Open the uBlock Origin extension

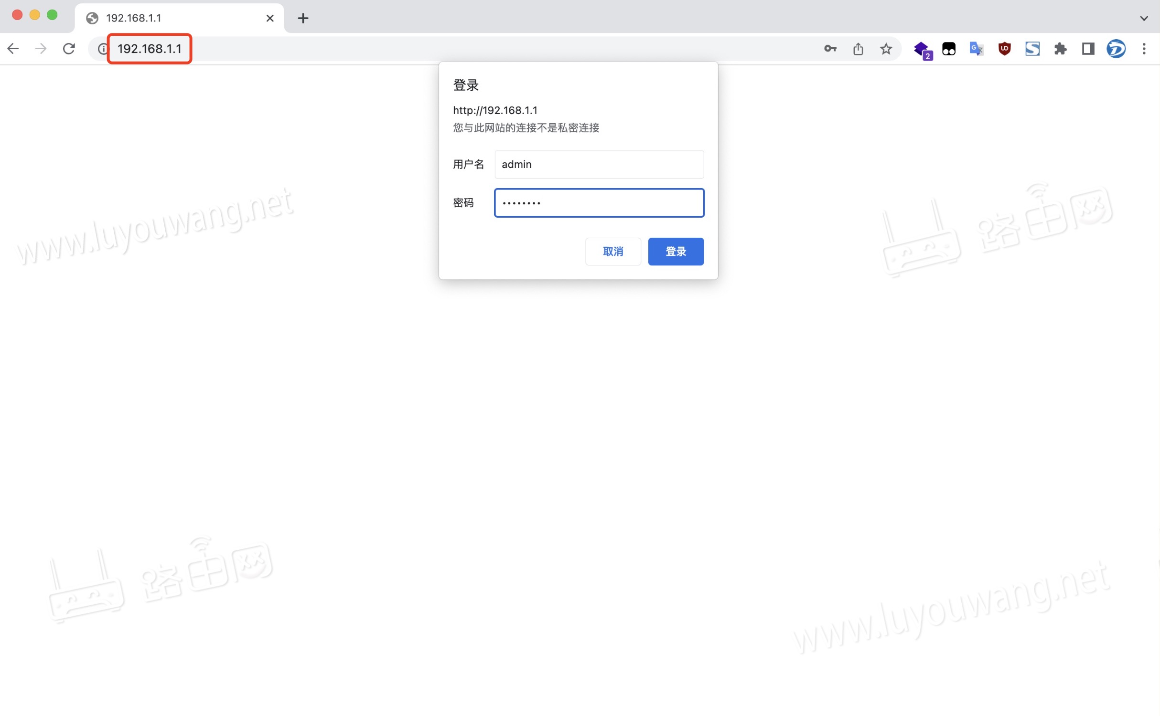pos(1004,48)
